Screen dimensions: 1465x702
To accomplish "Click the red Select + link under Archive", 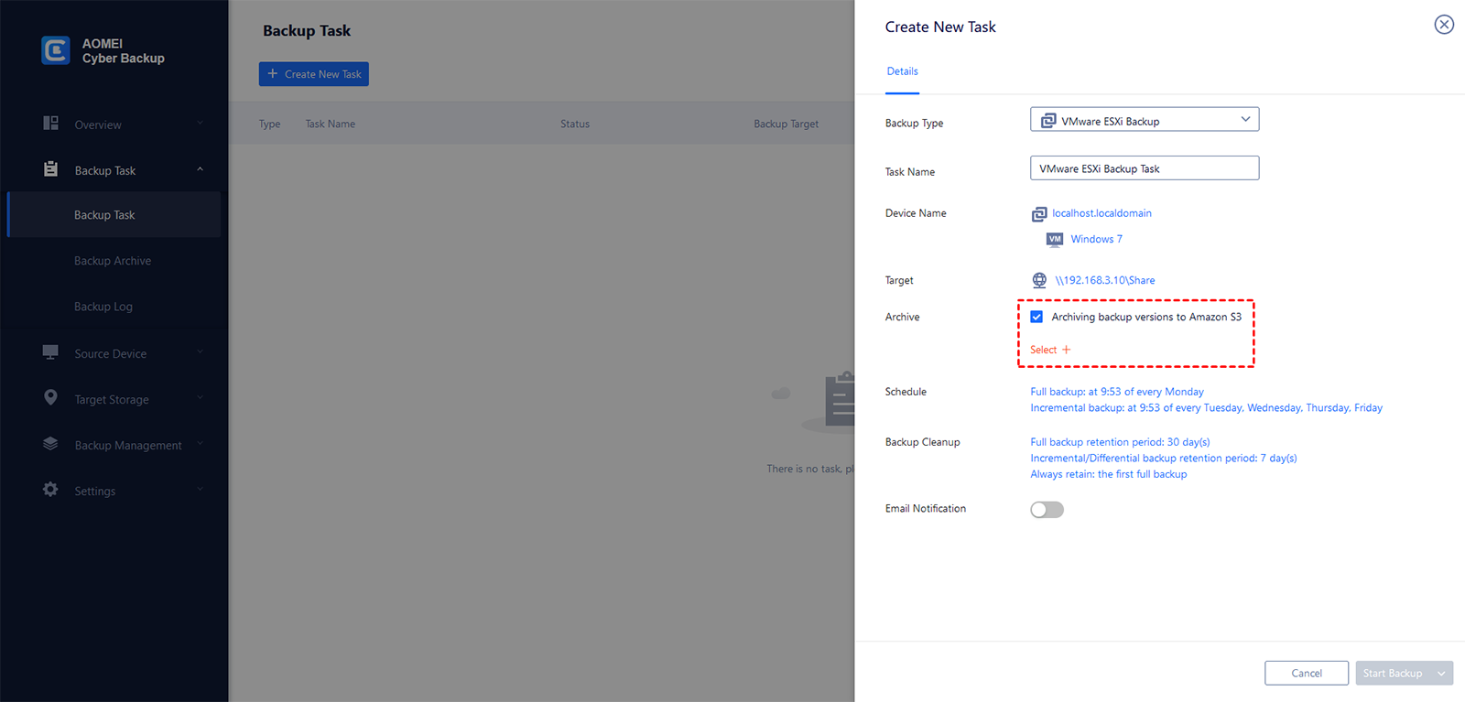I will [x=1050, y=350].
